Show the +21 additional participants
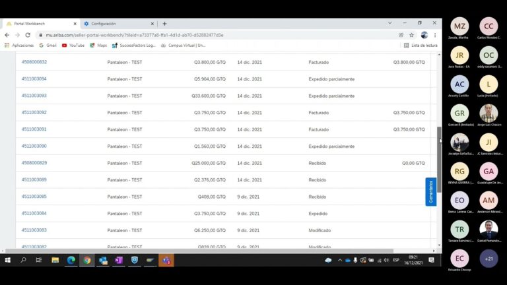The height and width of the screenshot is (285, 507). (x=489, y=259)
